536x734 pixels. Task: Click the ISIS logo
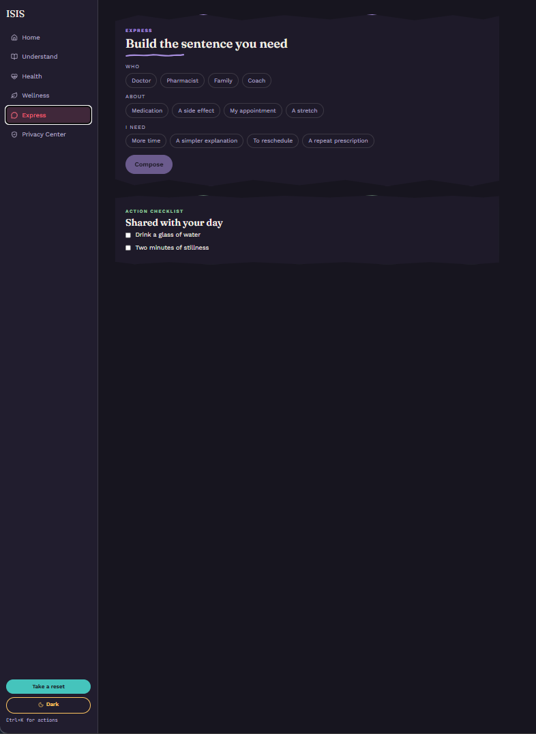16,14
